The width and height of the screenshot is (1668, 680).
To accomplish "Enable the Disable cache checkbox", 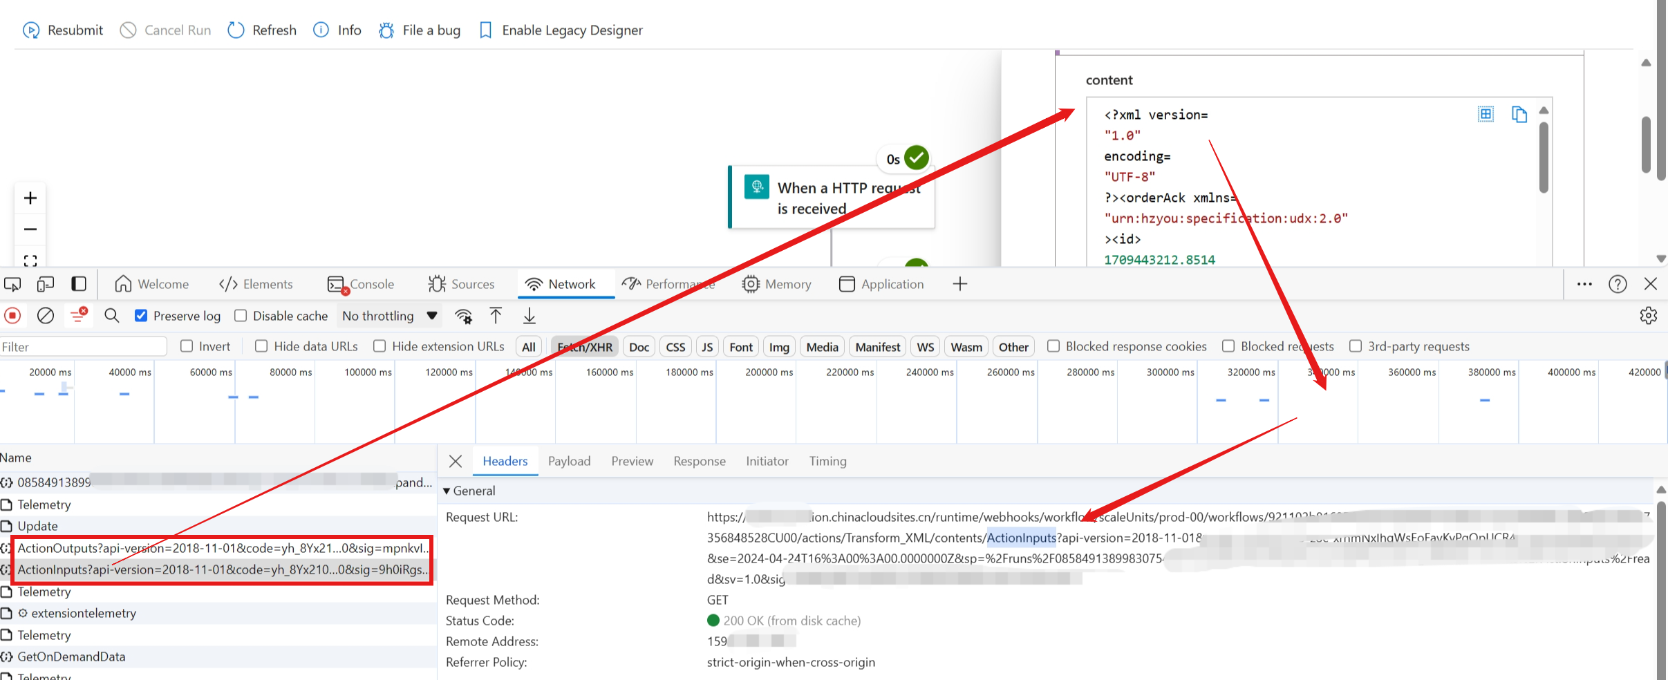I will click(241, 316).
